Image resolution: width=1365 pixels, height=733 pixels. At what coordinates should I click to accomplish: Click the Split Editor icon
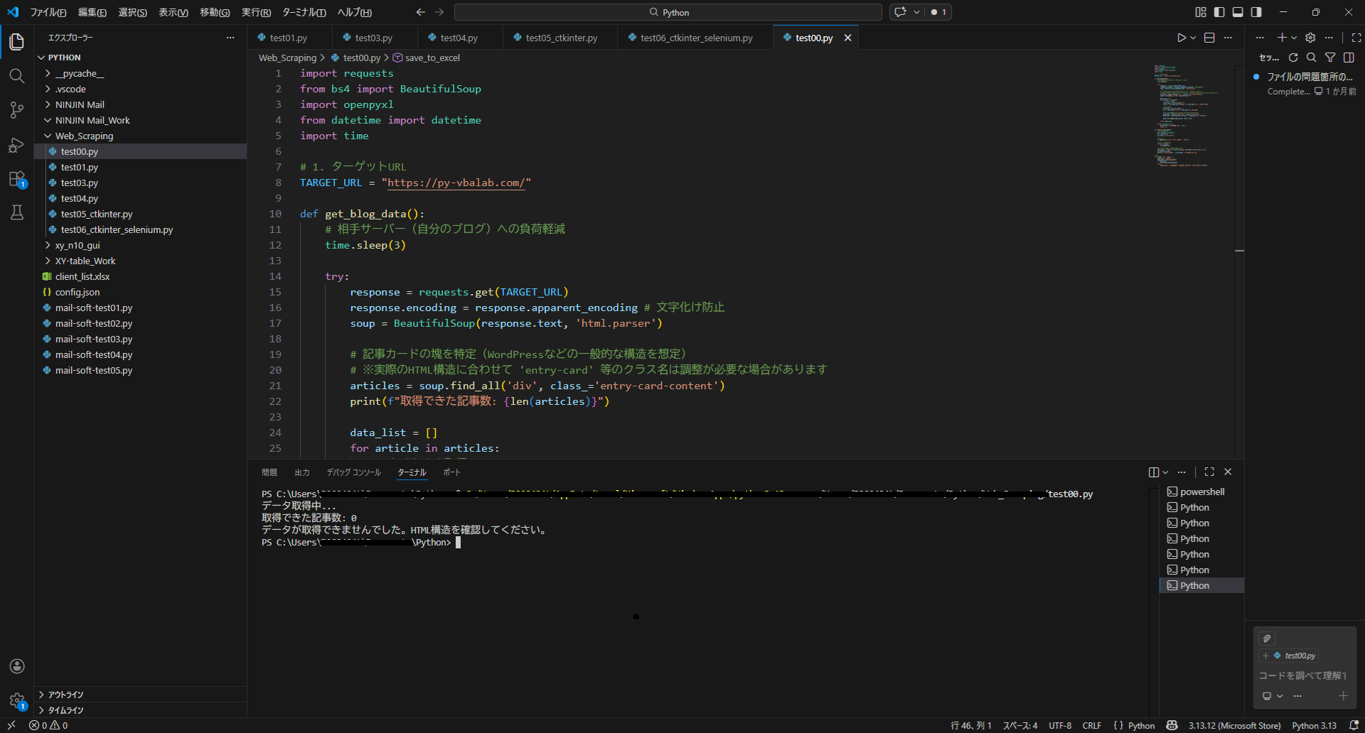click(1209, 38)
